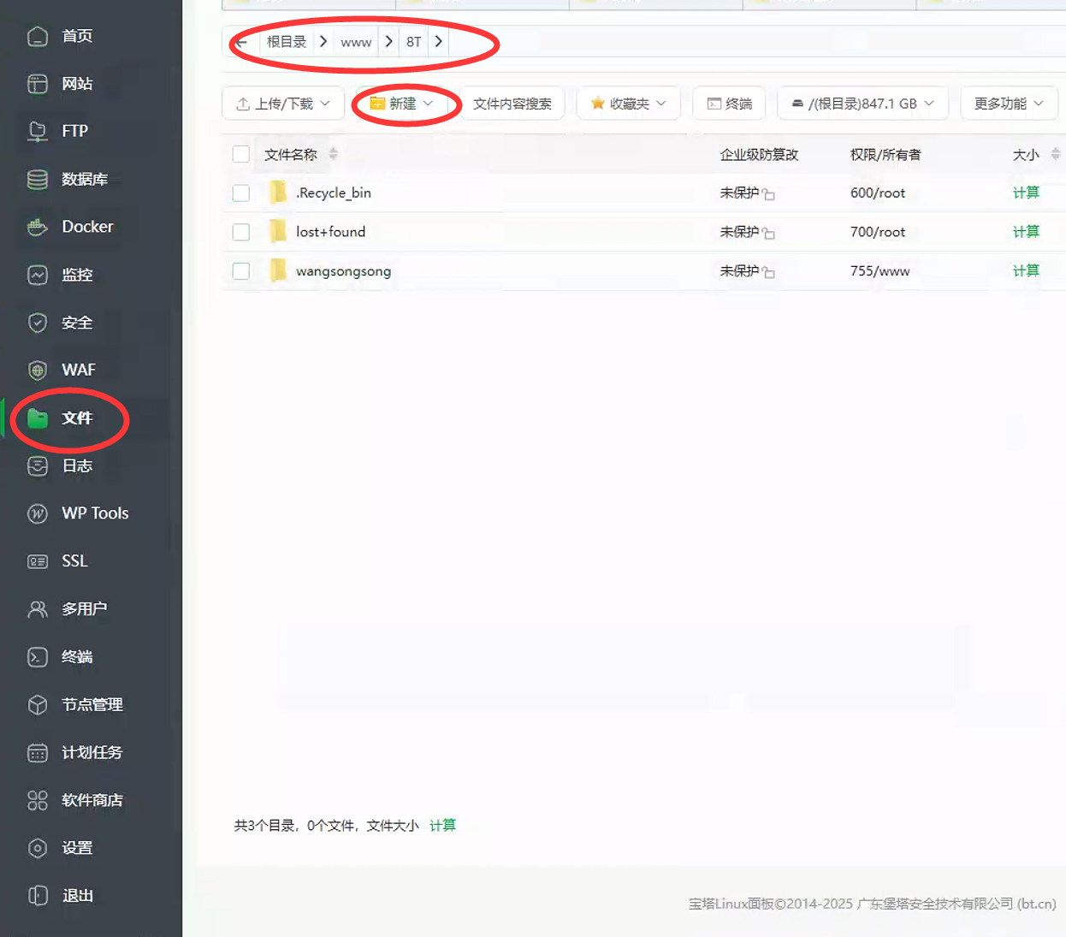Click the lock icon beside .Recycle_bin
1066x937 pixels.
pos(768,195)
